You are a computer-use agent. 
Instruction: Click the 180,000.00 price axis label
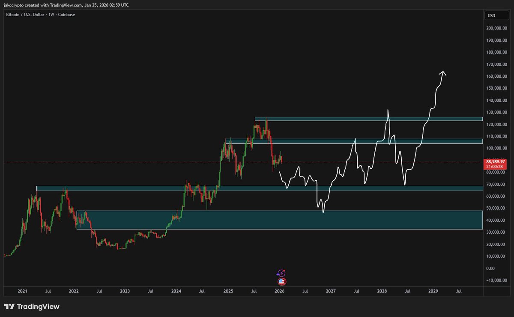point(496,52)
